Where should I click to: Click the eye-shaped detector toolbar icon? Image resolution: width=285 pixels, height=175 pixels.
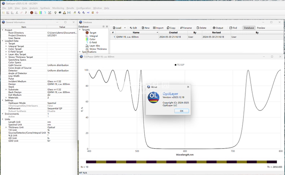coord(60,13)
